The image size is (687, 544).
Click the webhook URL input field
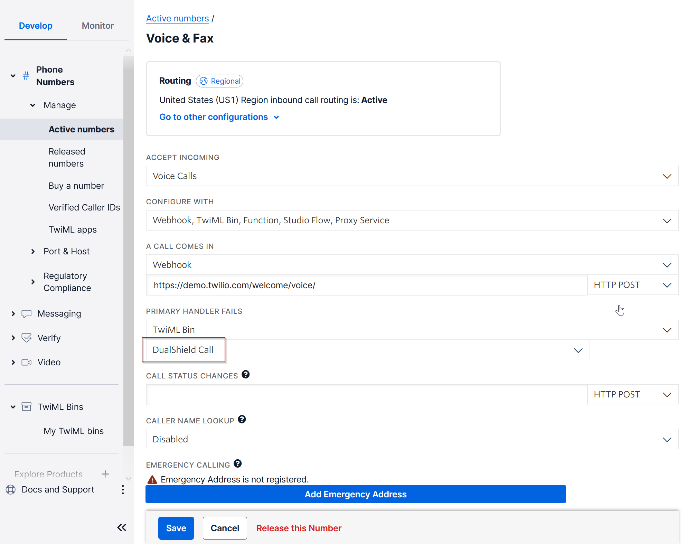(x=366, y=285)
